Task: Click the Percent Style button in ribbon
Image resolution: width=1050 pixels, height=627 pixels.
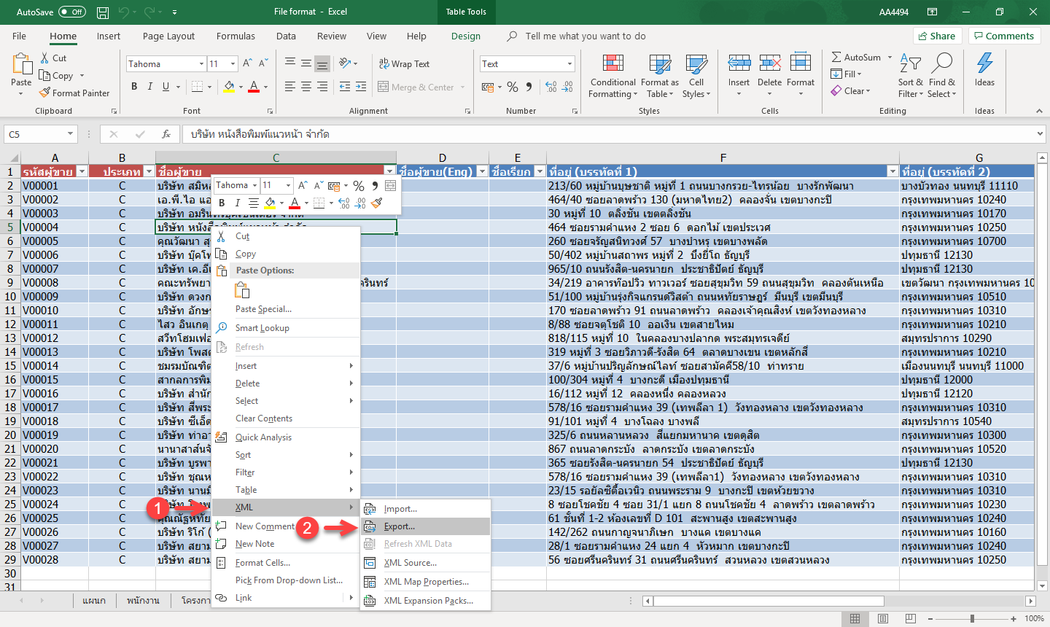Action: 513,87
